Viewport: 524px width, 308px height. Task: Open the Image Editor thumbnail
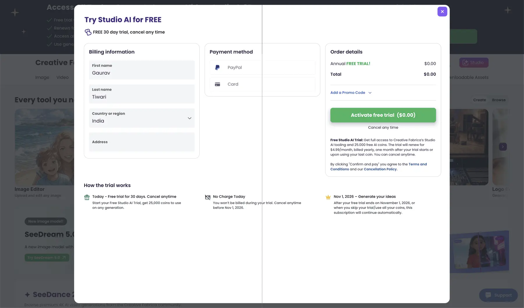[x=44, y=147]
